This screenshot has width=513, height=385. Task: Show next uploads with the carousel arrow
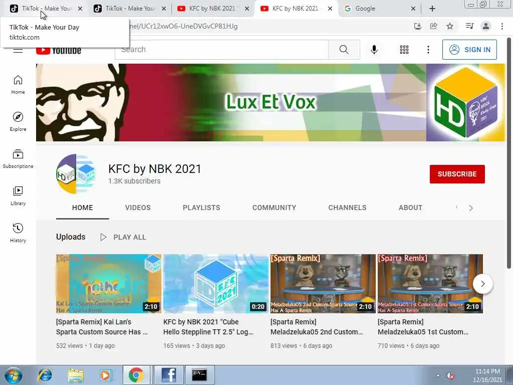pyautogui.click(x=483, y=284)
